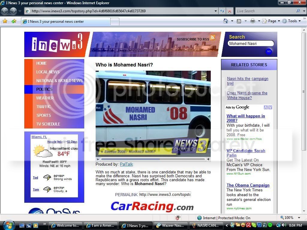Image resolution: width=307 pixels, height=230 pixels.
Task: Open the Tools dropdown menu
Action: [291, 21]
